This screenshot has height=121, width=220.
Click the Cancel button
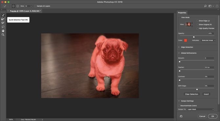coord(202,116)
